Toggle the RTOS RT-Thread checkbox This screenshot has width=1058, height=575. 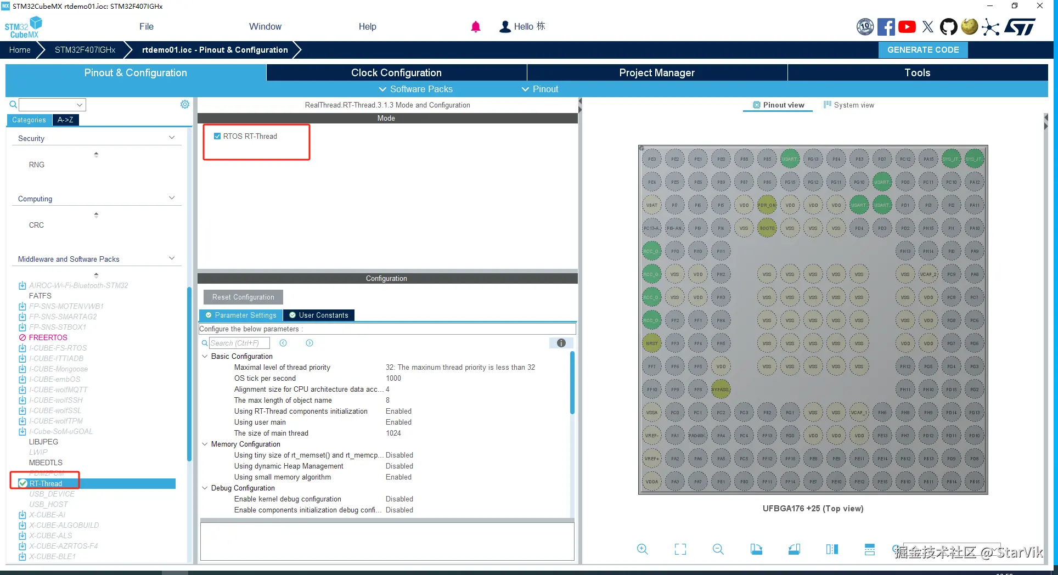tap(217, 136)
